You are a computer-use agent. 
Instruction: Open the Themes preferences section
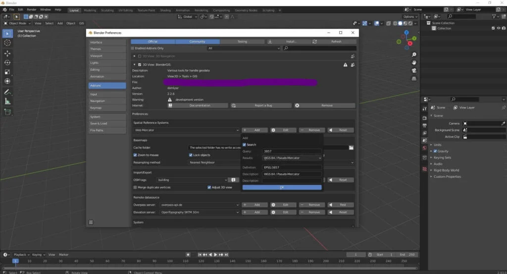(107, 49)
